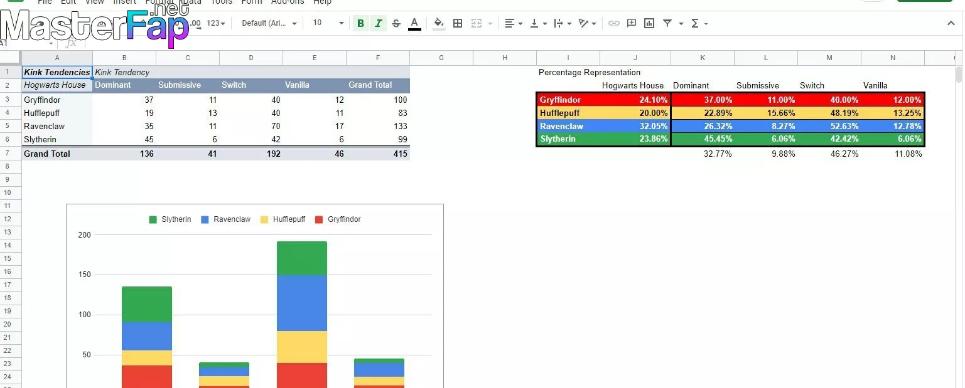The height and width of the screenshot is (388, 965).
Task: Click the Slytherin 45.45% cell
Action: click(703, 139)
